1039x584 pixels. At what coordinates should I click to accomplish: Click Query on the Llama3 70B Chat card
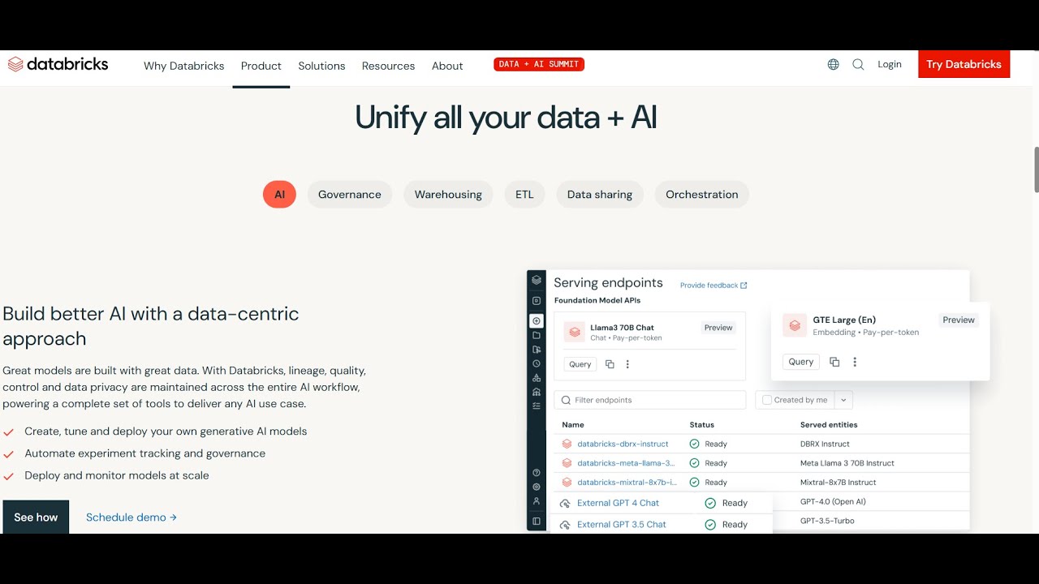(580, 364)
